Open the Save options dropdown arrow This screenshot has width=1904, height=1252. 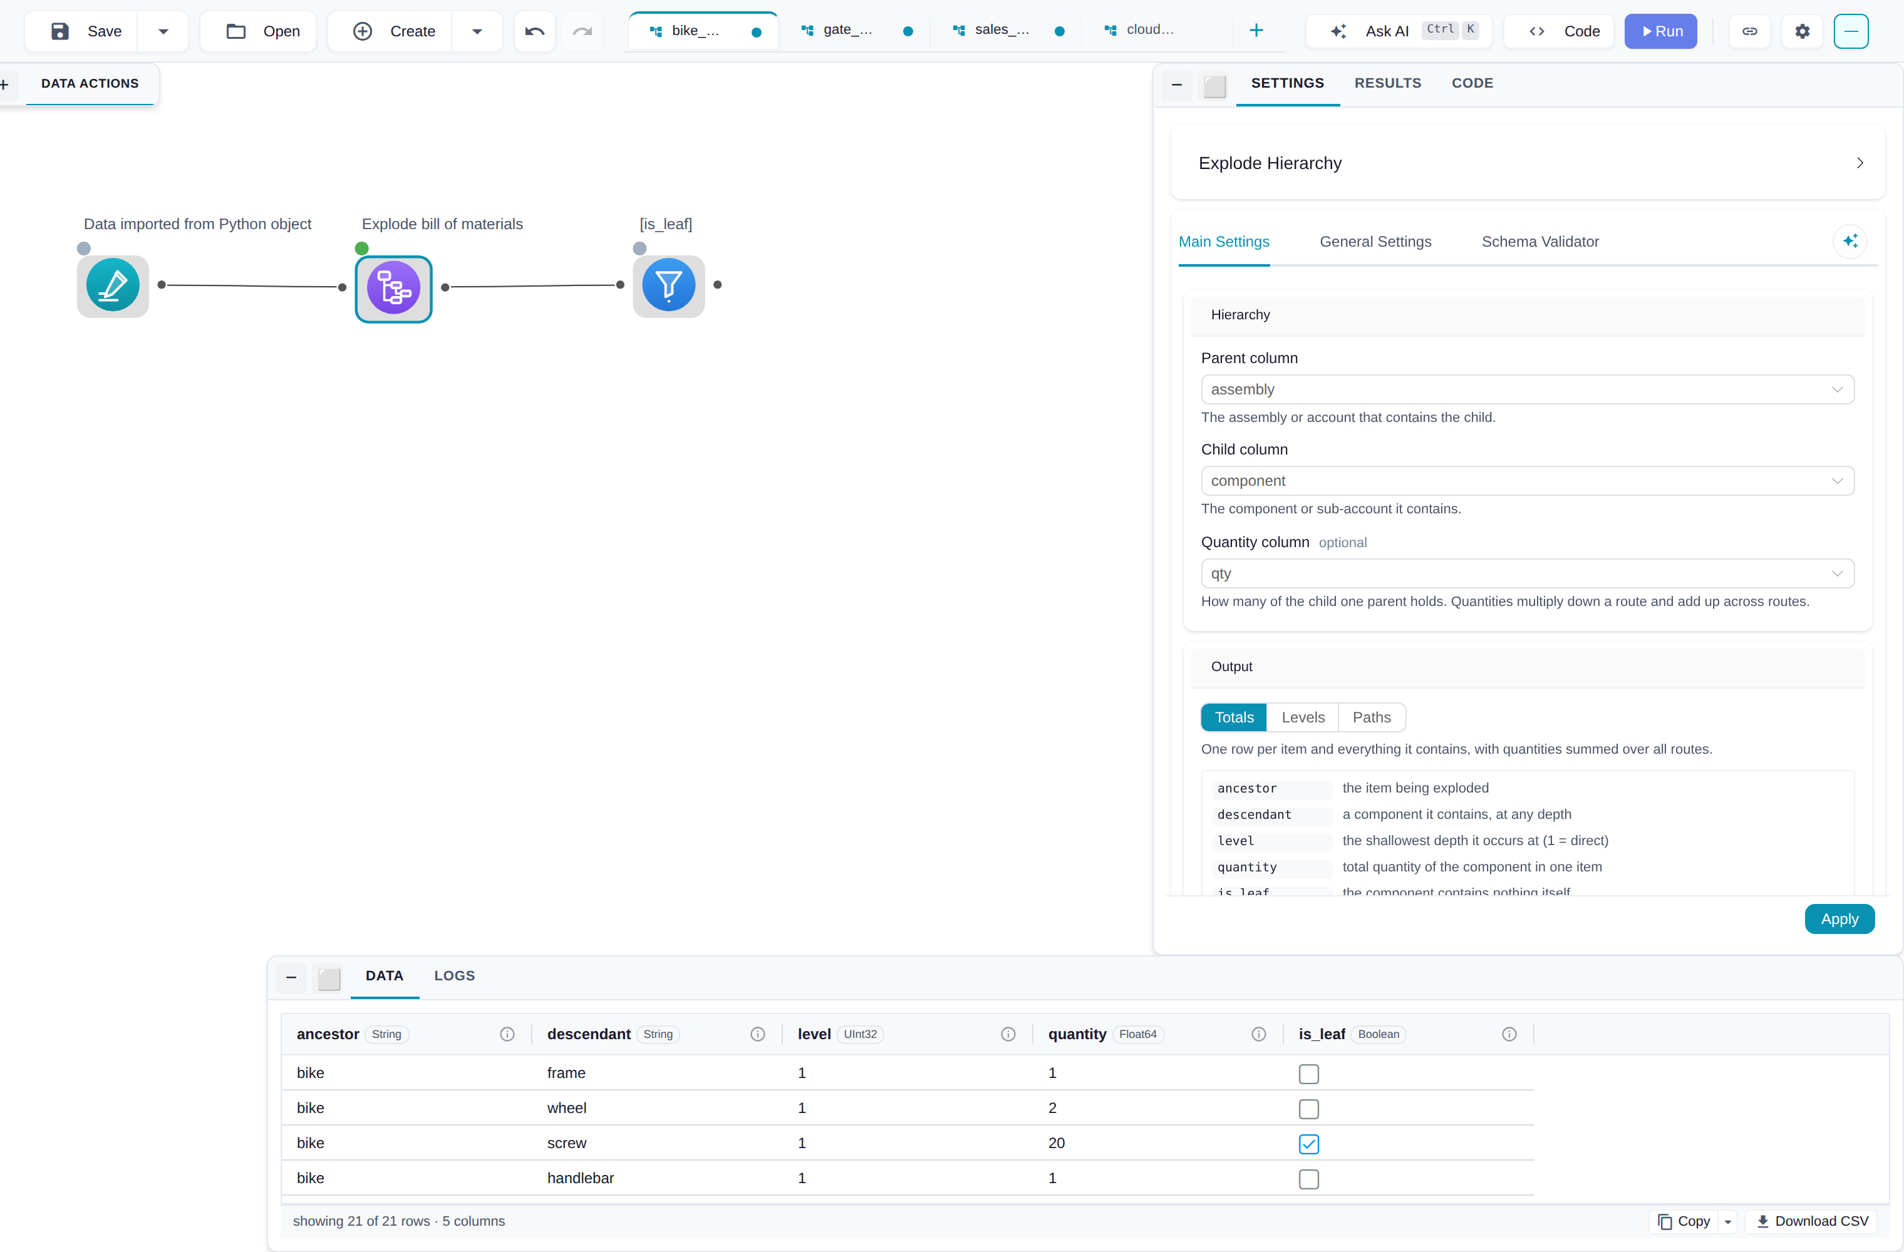tap(163, 31)
